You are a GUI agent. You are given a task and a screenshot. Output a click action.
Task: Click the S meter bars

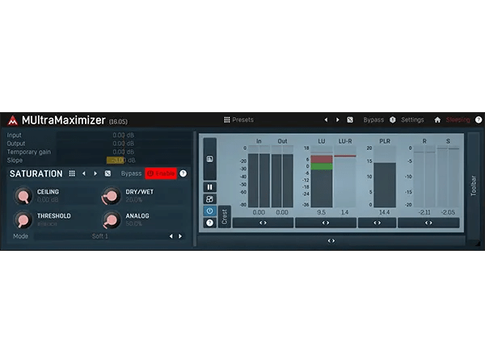tap(448, 177)
